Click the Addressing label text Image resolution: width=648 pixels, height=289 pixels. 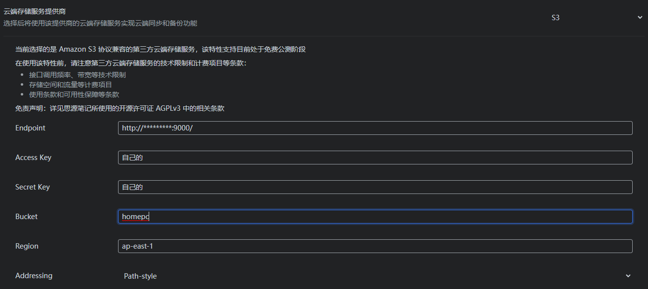tap(34, 276)
